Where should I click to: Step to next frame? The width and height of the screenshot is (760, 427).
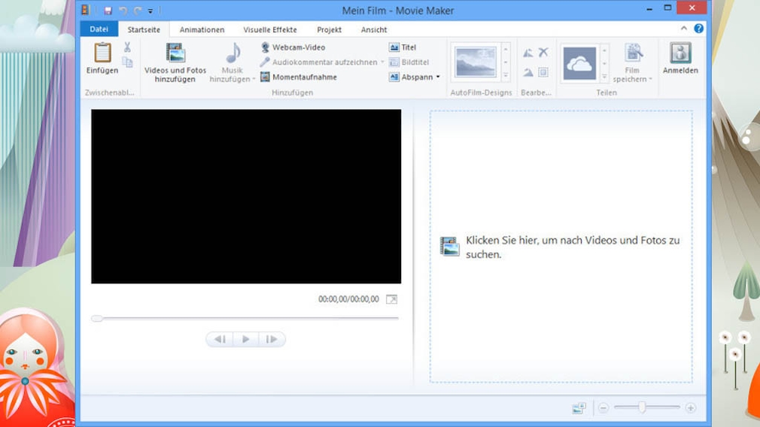(272, 339)
